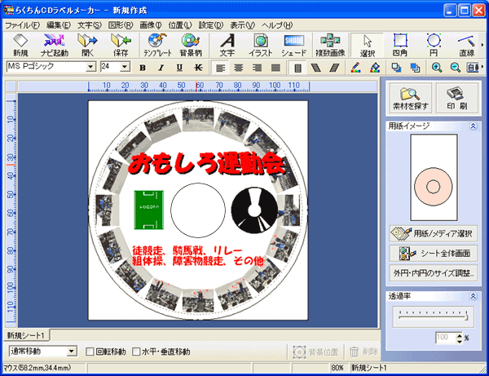Save the label using the 保存 icon
489x376 pixels.
121,44
